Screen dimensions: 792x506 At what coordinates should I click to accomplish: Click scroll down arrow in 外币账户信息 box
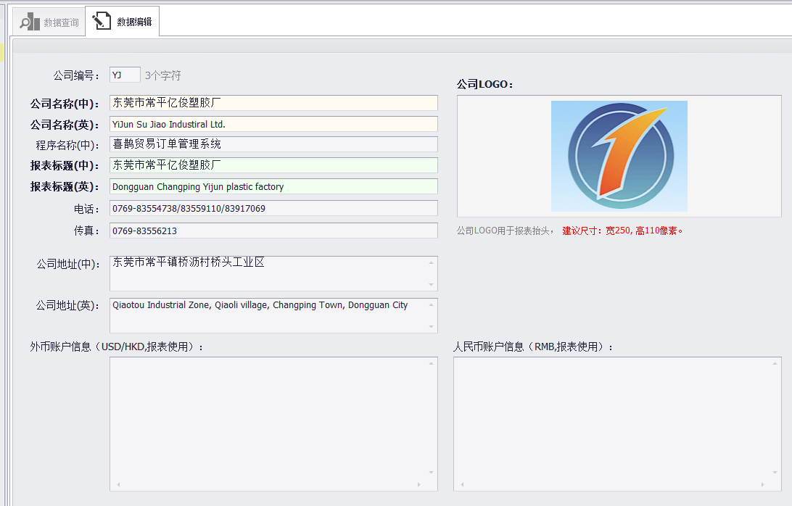(x=431, y=472)
